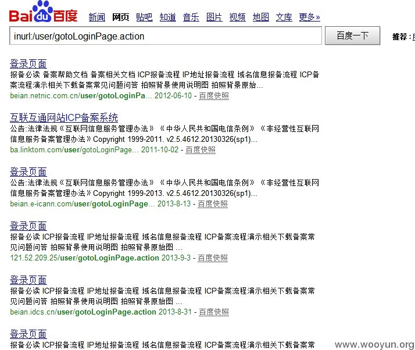Click snippet text starting 报备必读 备案帮助文档
The height and width of the screenshot is (350, 415).
pyautogui.click(x=164, y=80)
